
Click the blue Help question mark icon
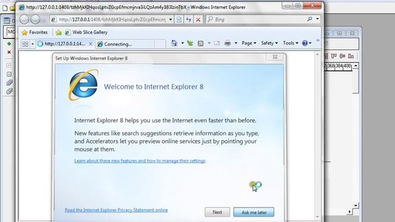tap(305, 43)
